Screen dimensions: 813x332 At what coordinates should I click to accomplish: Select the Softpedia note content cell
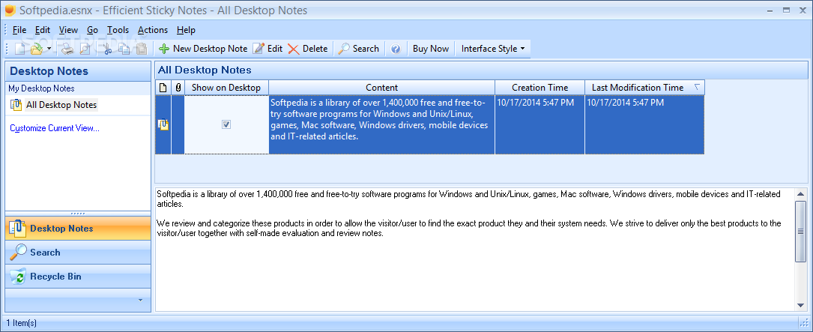[381, 125]
